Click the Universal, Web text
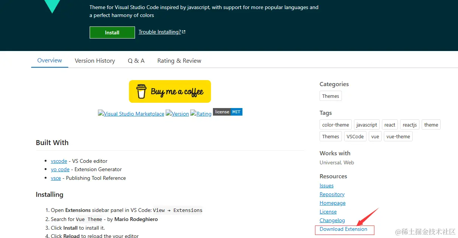This screenshot has width=458, height=238. pyautogui.click(x=337, y=162)
